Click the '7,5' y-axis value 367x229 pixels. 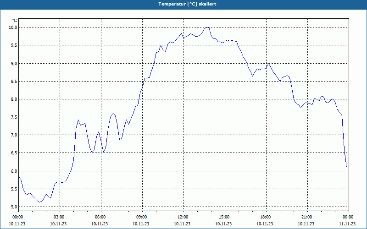(x=14, y=117)
